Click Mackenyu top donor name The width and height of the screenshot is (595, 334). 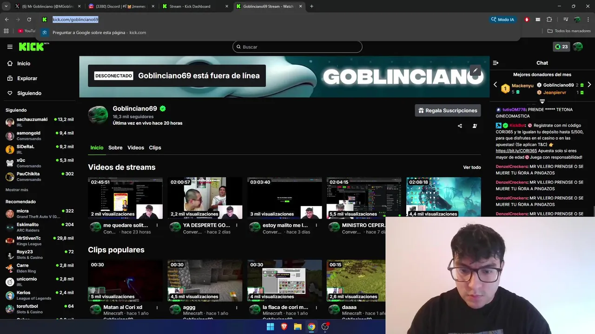pos(522,86)
